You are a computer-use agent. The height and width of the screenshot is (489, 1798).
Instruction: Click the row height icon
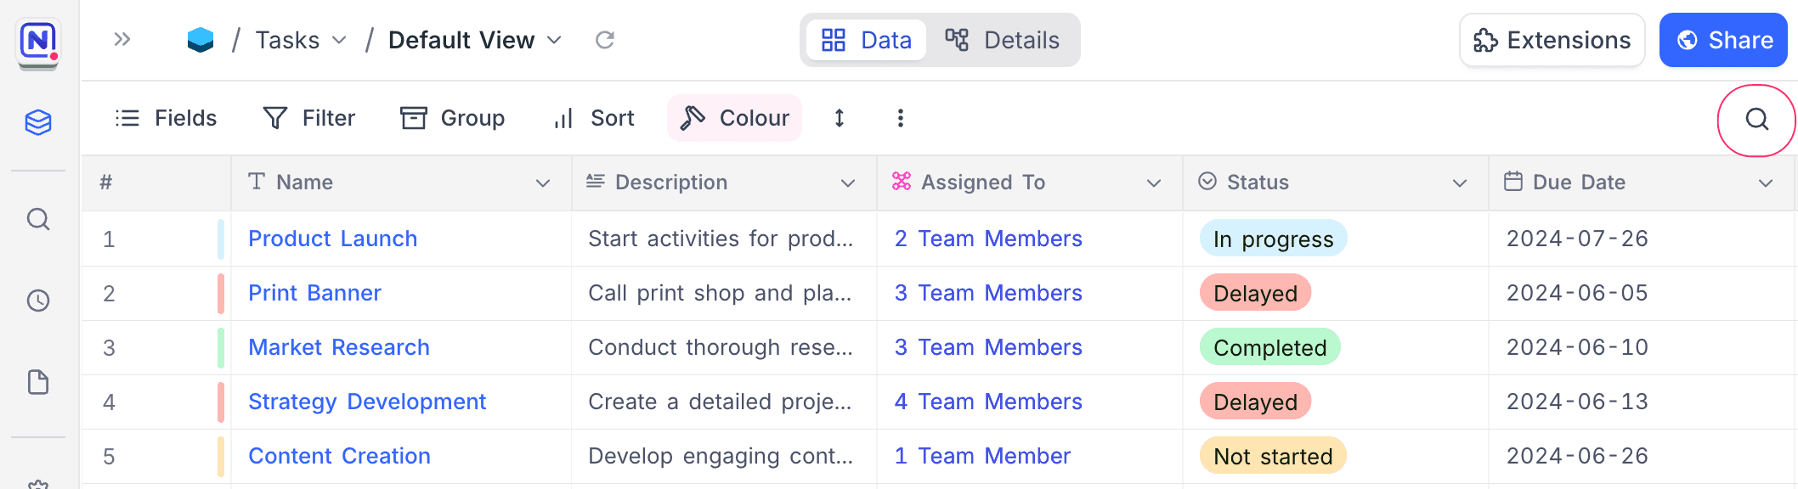pos(839,118)
